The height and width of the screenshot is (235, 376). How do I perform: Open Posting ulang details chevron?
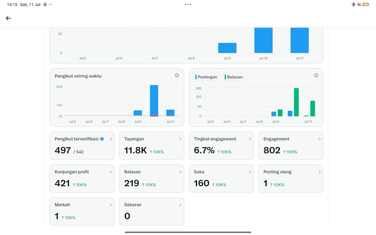click(320, 172)
